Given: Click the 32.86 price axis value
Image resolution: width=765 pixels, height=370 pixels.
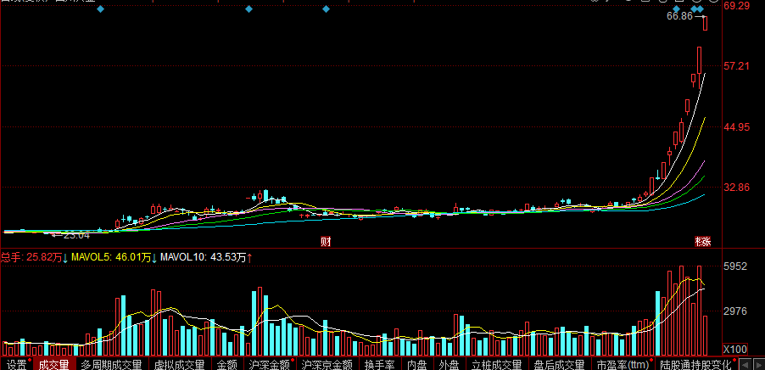Looking at the screenshot, I should (737, 188).
